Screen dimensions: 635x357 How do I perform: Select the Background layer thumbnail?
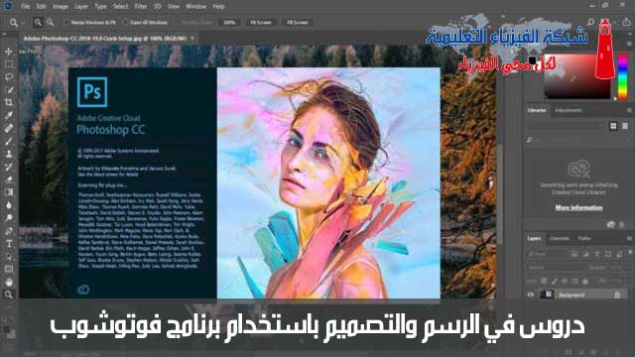click(548, 295)
